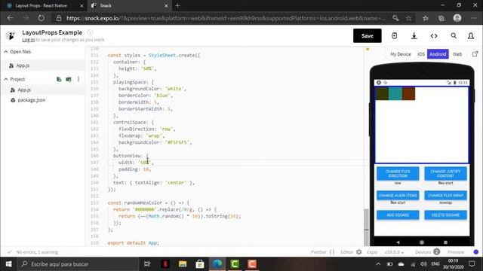
Task: Select the Snack browser tab
Action: click(x=129, y=5)
